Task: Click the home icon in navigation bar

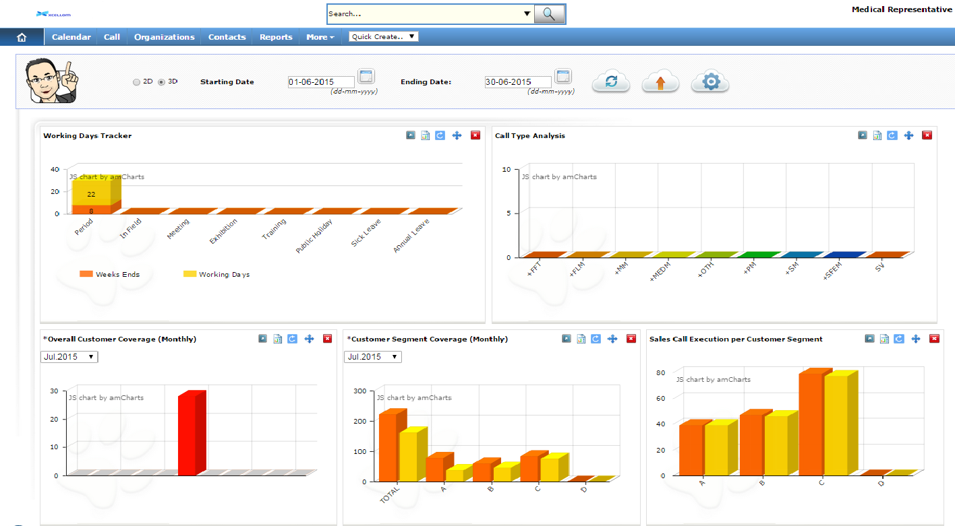Action: click(x=21, y=37)
